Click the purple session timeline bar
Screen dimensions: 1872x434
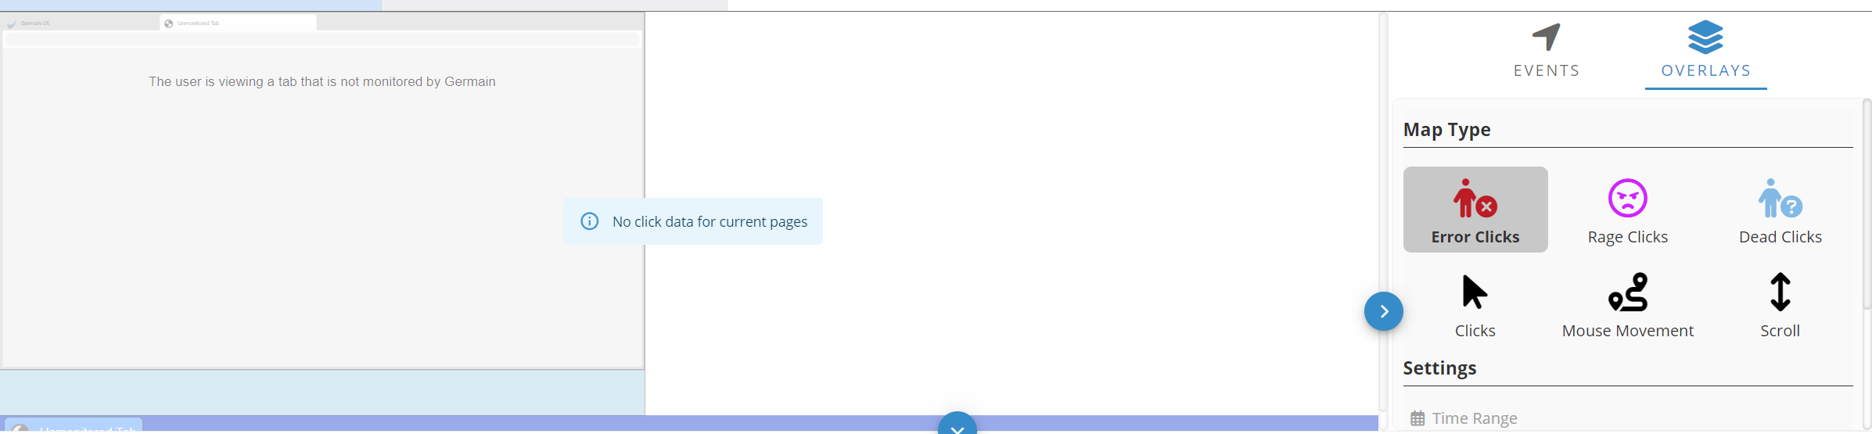[x=548, y=422]
